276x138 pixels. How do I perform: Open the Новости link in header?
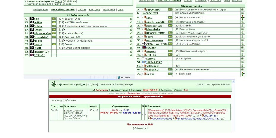[106, 85]
